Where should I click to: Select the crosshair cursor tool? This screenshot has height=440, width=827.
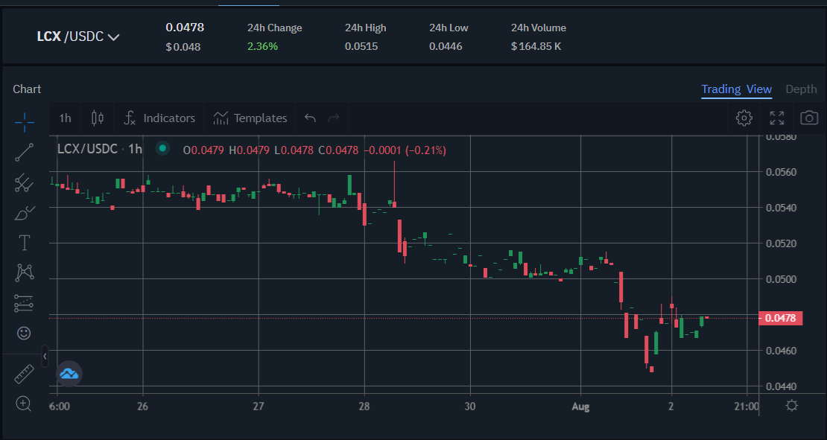click(24, 121)
